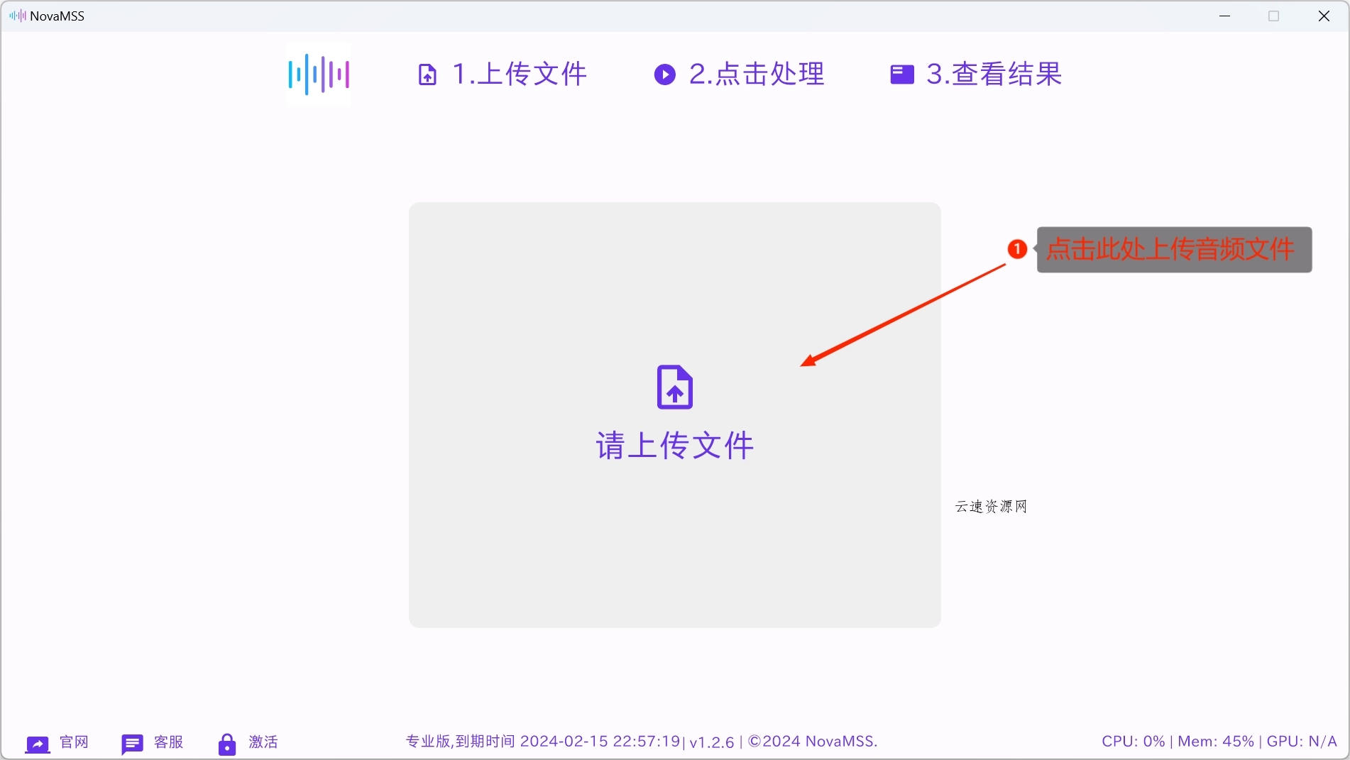Open 官网 via the share icon
The image size is (1350, 760).
[x=37, y=742]
